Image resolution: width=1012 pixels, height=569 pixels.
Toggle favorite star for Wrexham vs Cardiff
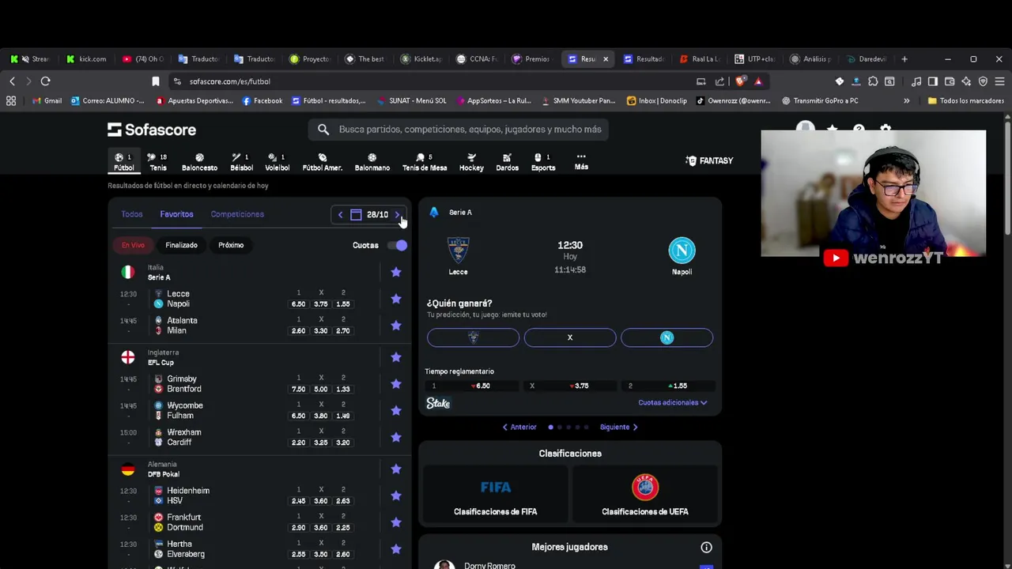396,437
